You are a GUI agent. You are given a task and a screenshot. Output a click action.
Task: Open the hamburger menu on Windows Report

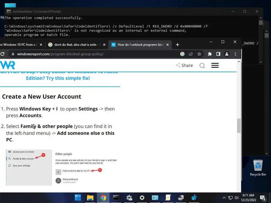point(215,66)
